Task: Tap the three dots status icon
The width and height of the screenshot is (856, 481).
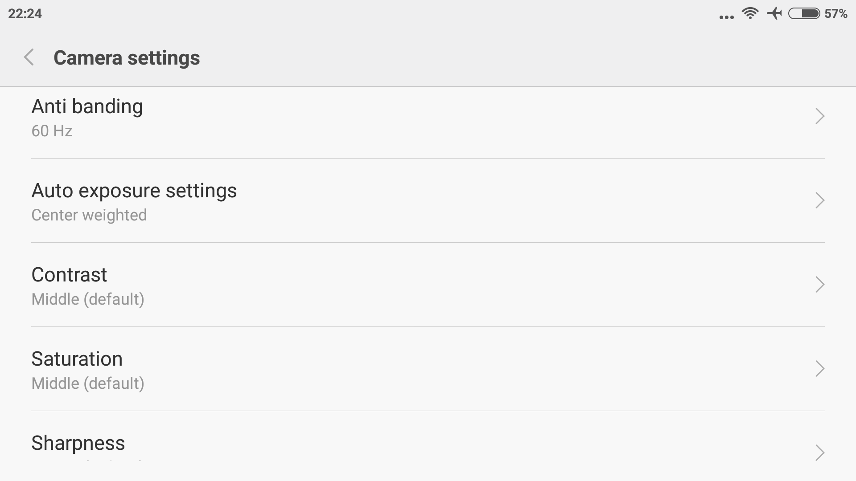Action: coord(727,17)
